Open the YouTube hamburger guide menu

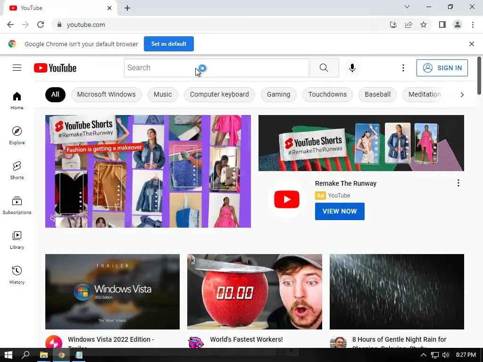tap(17, 68)
